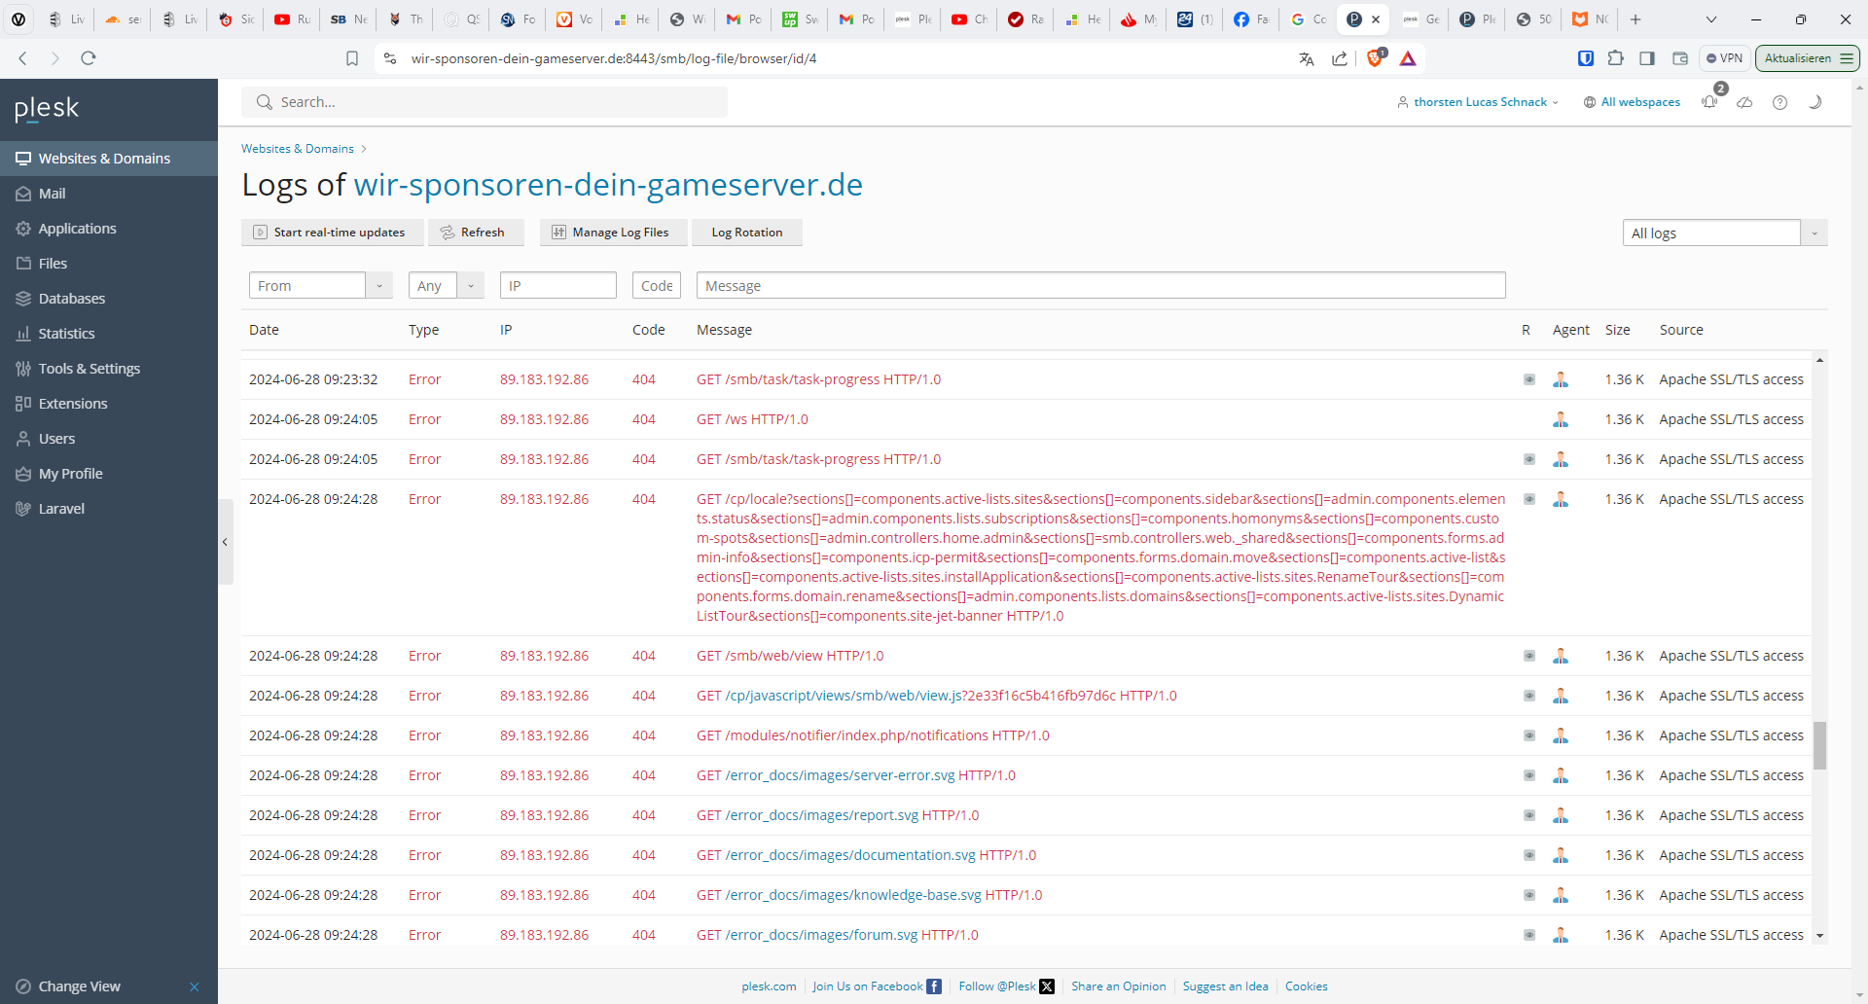Start real-time updates of logs
The image size is (1868, 1004).
pyautogui.click(x=331, y=233)
